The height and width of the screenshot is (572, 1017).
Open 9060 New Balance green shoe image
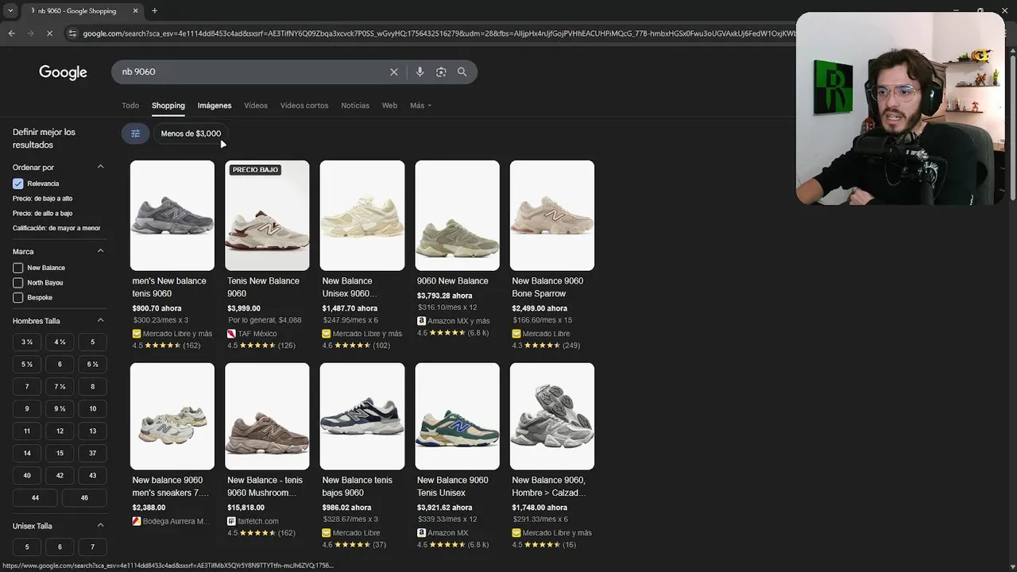coord(457,215)
